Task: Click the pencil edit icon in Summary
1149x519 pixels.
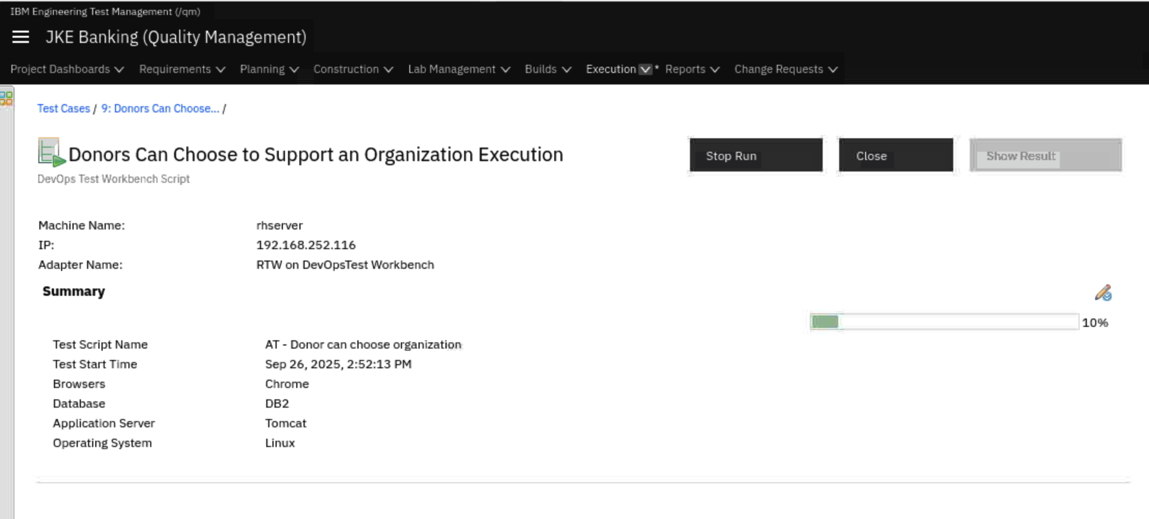Action: (x=1103, y=293)
